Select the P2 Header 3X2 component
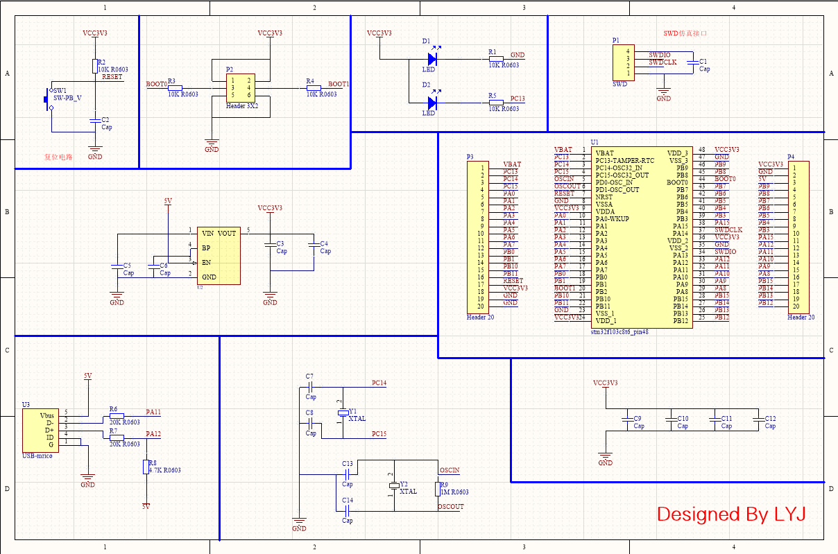The width and height of the screenshot is (838, 554). (x=241, y=87)
